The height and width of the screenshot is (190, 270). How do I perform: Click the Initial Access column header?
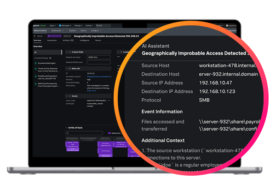click(105, 139)
